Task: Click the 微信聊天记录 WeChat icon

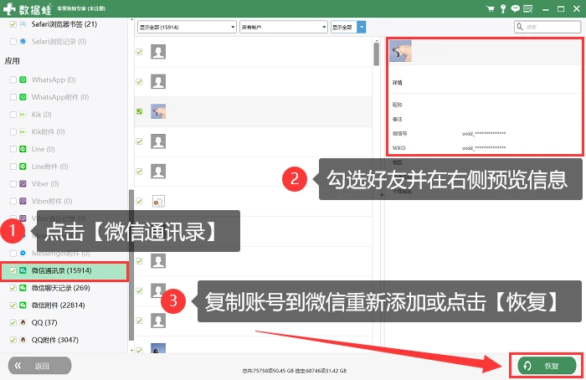Action: 23,288
